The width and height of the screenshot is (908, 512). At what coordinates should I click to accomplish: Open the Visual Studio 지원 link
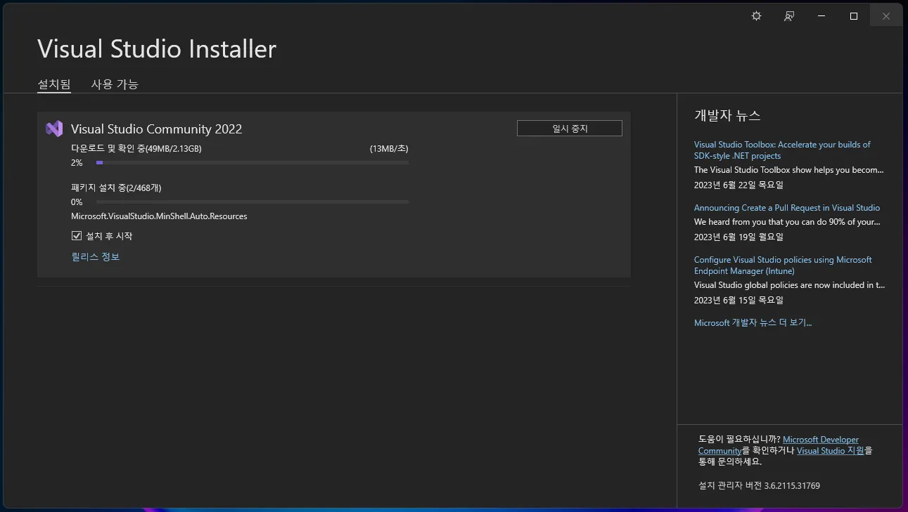tap(830, 451)
